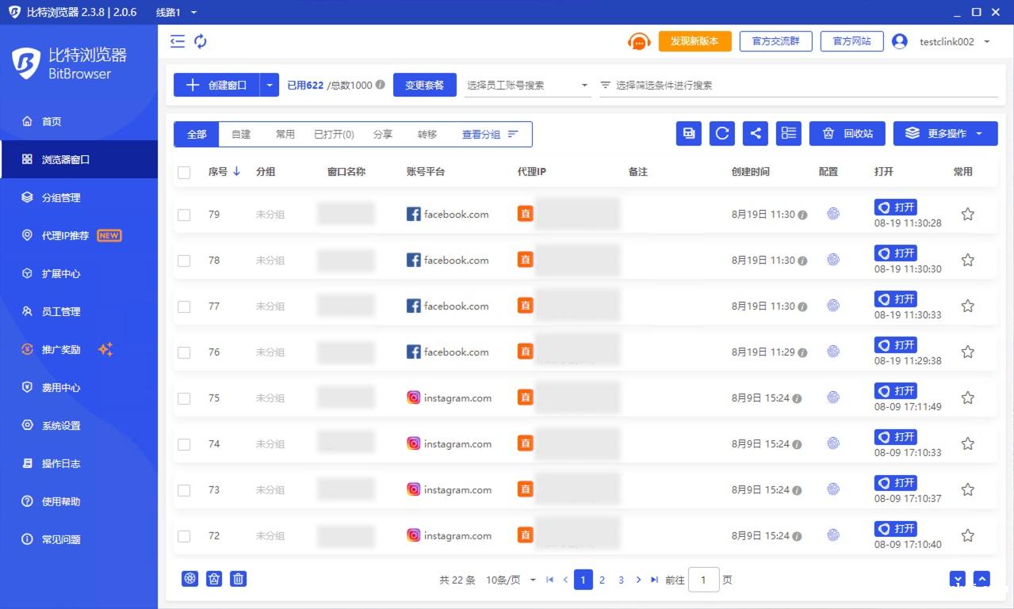This screenshot has width=1014, height=609.
Task: Open the 10条/页 page size dropdown
Action: coord(511,580)
